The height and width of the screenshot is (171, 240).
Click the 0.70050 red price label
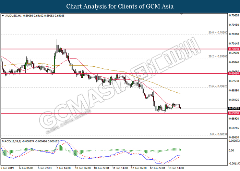[x=234, y=49]
